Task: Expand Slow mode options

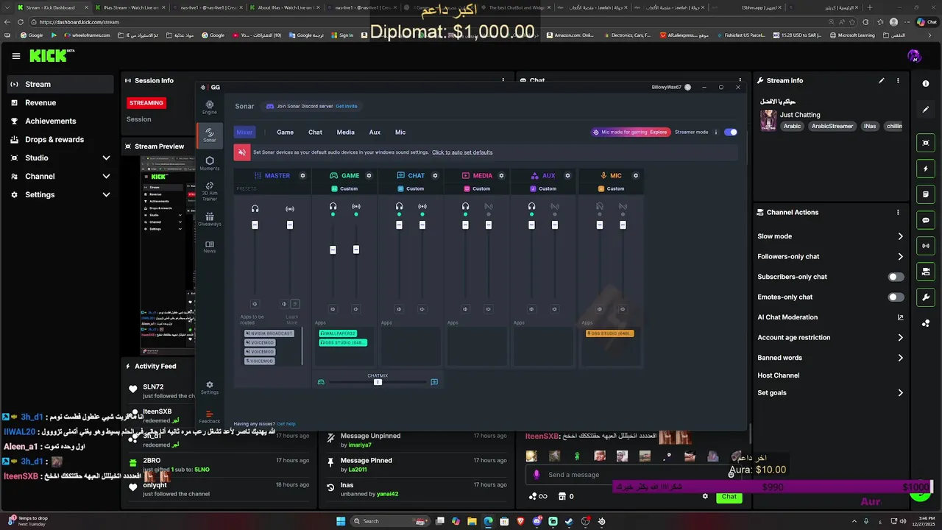Action: coord(900,236)
